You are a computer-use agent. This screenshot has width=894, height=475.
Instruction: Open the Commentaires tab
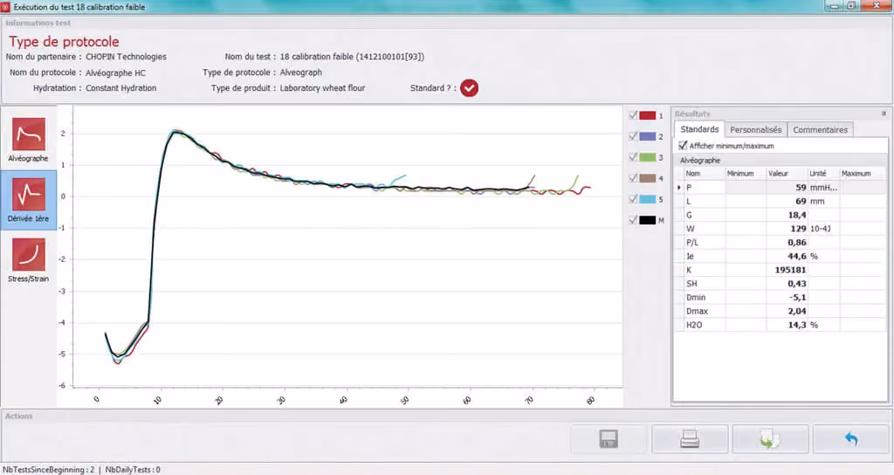click(820, 130)
